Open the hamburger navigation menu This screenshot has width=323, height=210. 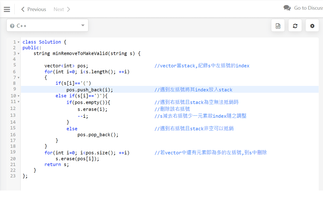coord(7,9)
